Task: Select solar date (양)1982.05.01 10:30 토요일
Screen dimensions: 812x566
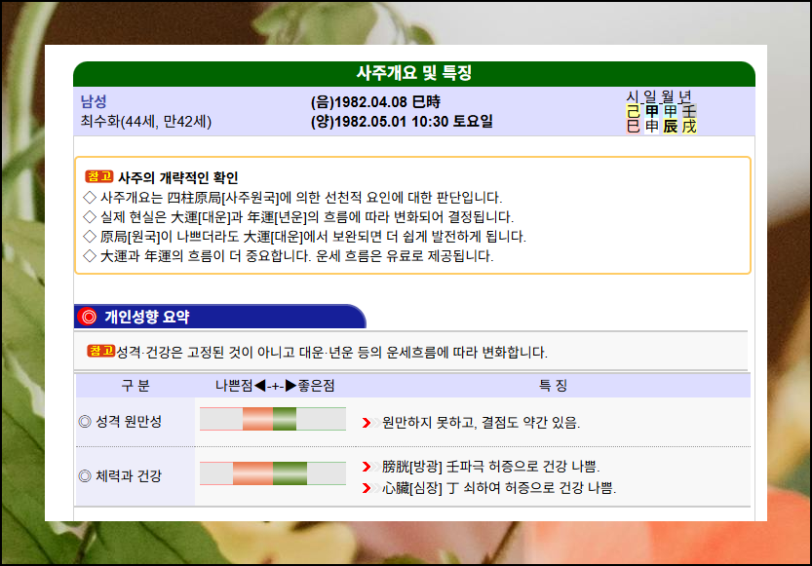Action: coord(402,122)
